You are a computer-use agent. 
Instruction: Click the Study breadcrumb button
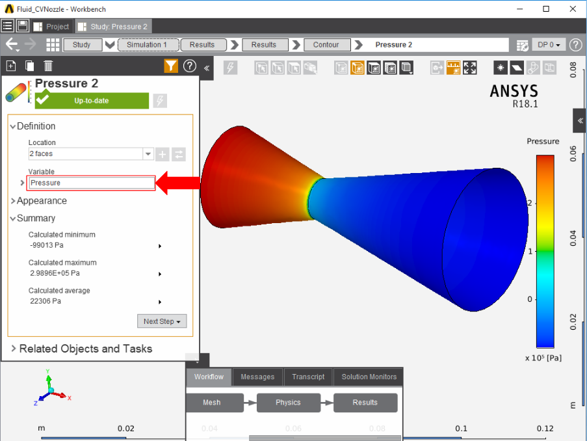83,45
